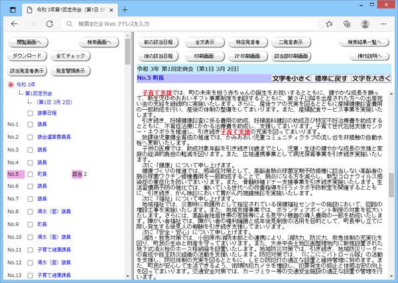The image size is (398, 283).
Task: Click the ダウンロード button
Action: 27,56
